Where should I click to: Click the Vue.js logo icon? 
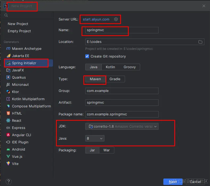click(x=8, y=156)
